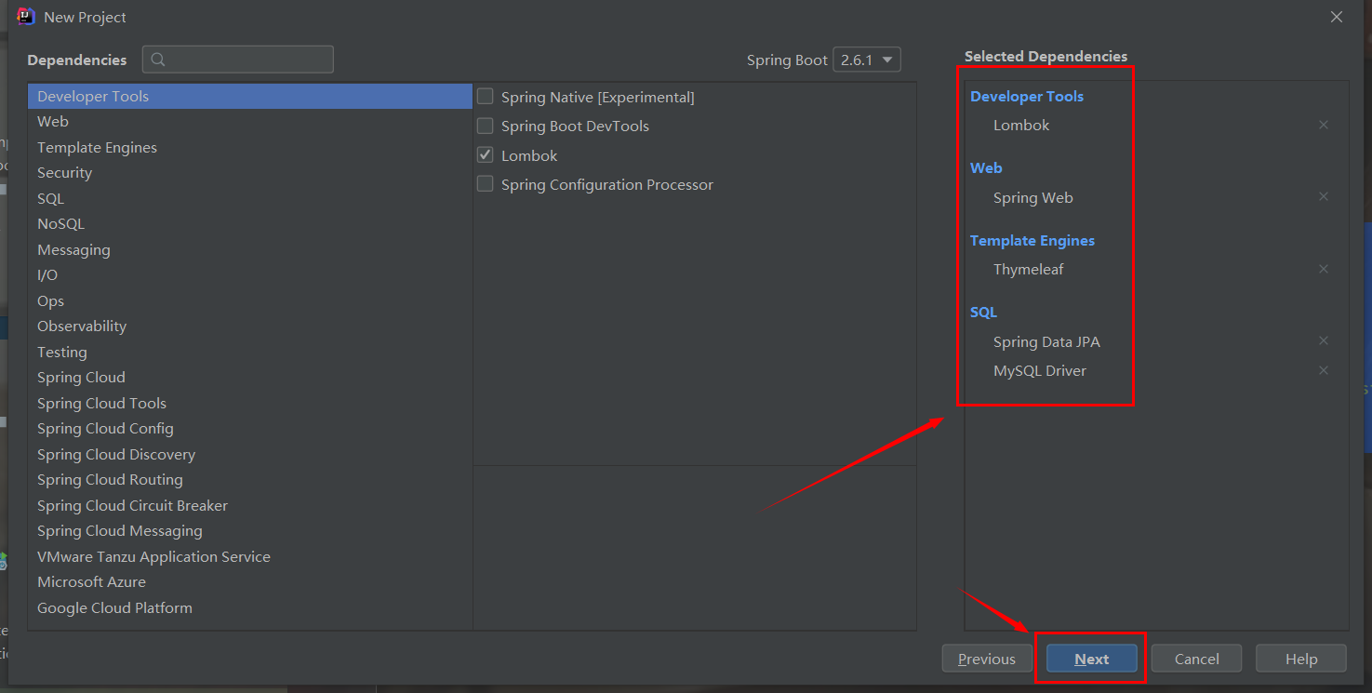This screenshot has height=693, width=1372.
Task: Tick Spring Configuration Processor
Action: tap(485, 184)
